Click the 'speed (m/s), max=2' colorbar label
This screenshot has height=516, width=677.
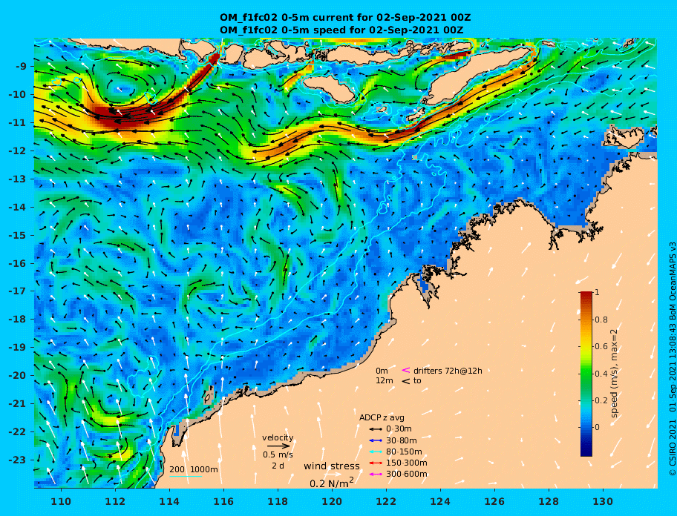615,374
